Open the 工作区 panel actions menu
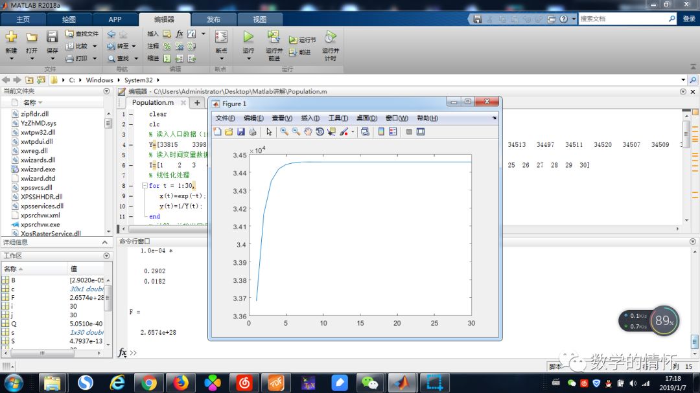Viewport: 700px width, 393px height. click(106, 256)
